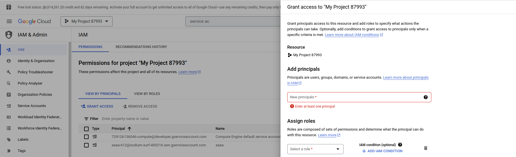
Task: Toggle the select-all checkbox in table header
Action: [x=86, y=129]
